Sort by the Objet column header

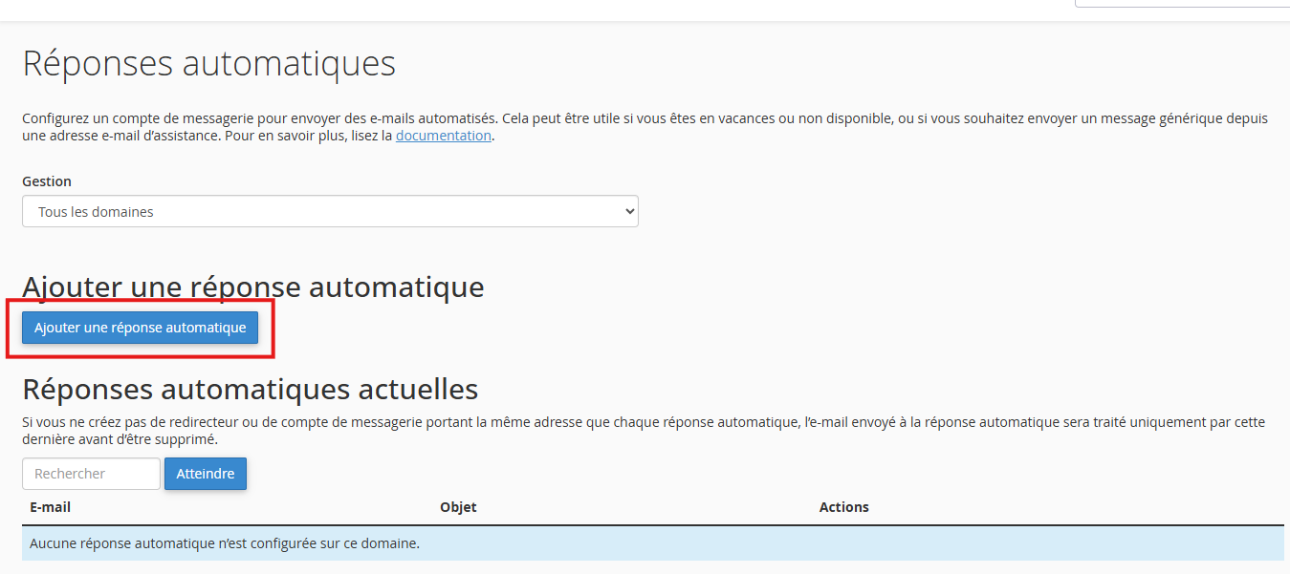(458, 507)
